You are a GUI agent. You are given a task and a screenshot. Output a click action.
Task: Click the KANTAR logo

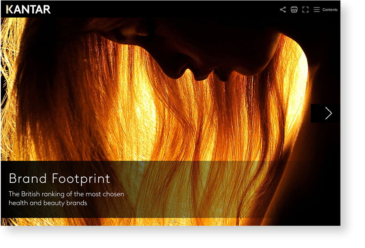pyautogui.click(x=29, y=10)
